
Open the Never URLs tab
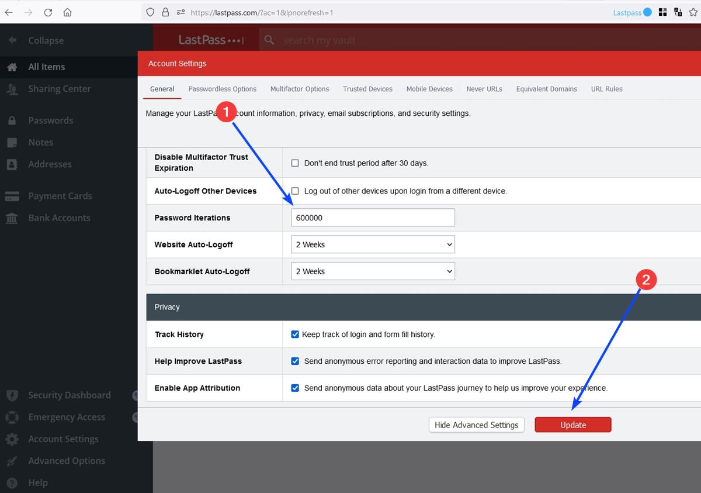484,89
